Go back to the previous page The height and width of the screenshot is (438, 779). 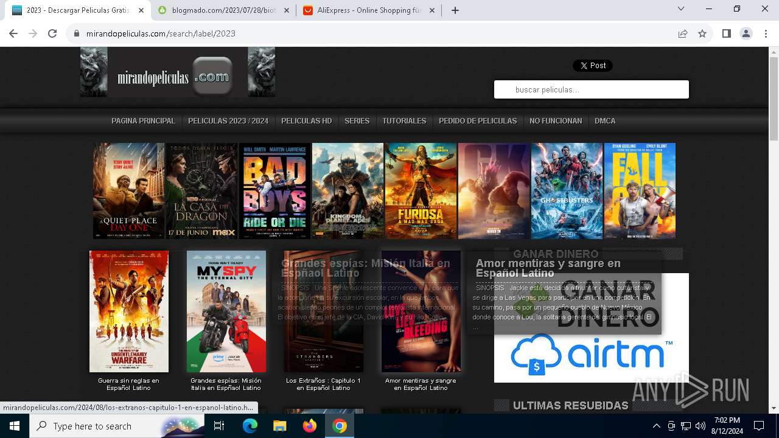coord(13,33)
